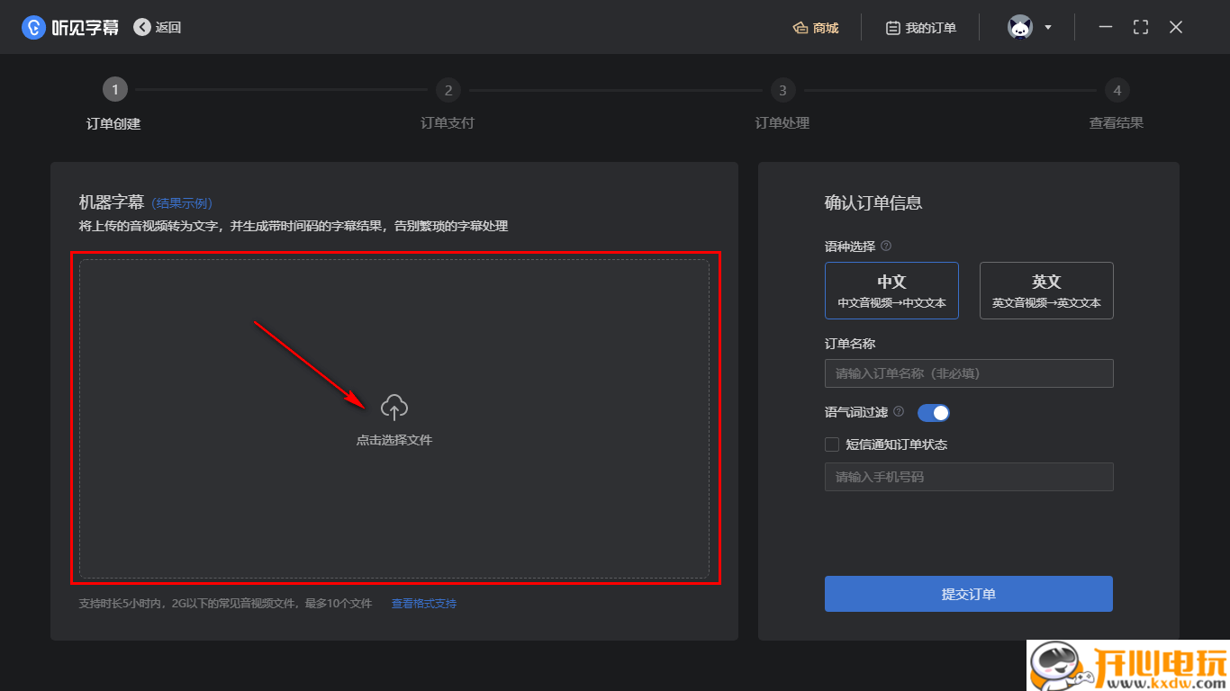Enable the 短信通知订单状态 checkbox

tap(832, 444)
